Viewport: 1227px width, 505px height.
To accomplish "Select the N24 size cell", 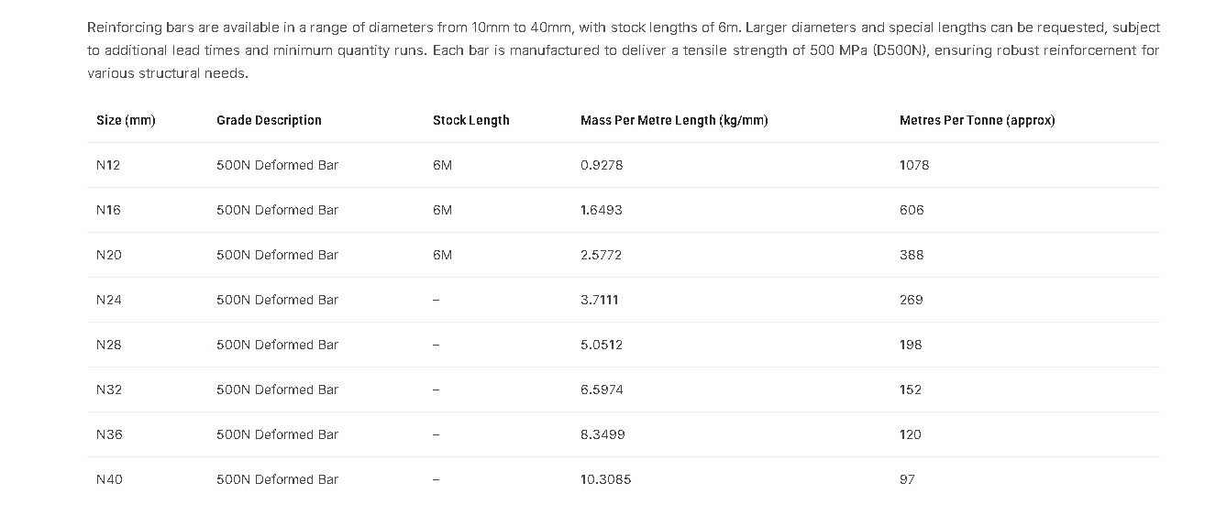I will pyautogui.click(x=108, y=300).
